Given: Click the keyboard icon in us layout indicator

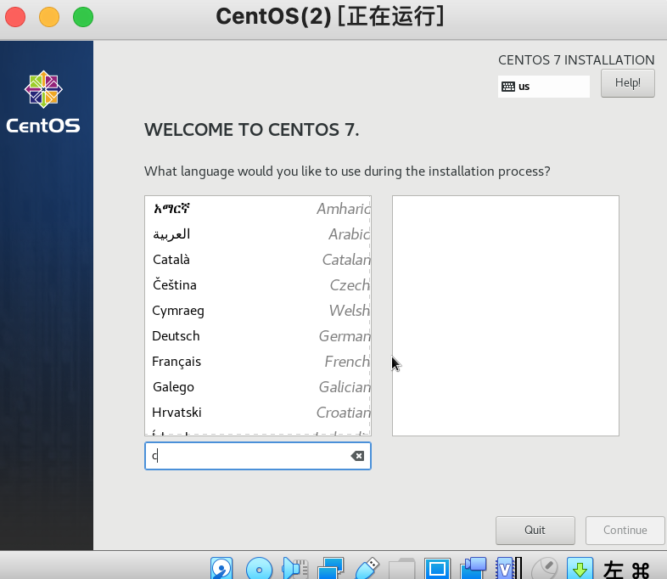Looking at the screenshot, I should click(508, 87).
